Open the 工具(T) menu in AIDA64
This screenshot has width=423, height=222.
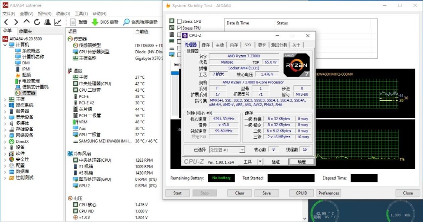pos(81,14)
